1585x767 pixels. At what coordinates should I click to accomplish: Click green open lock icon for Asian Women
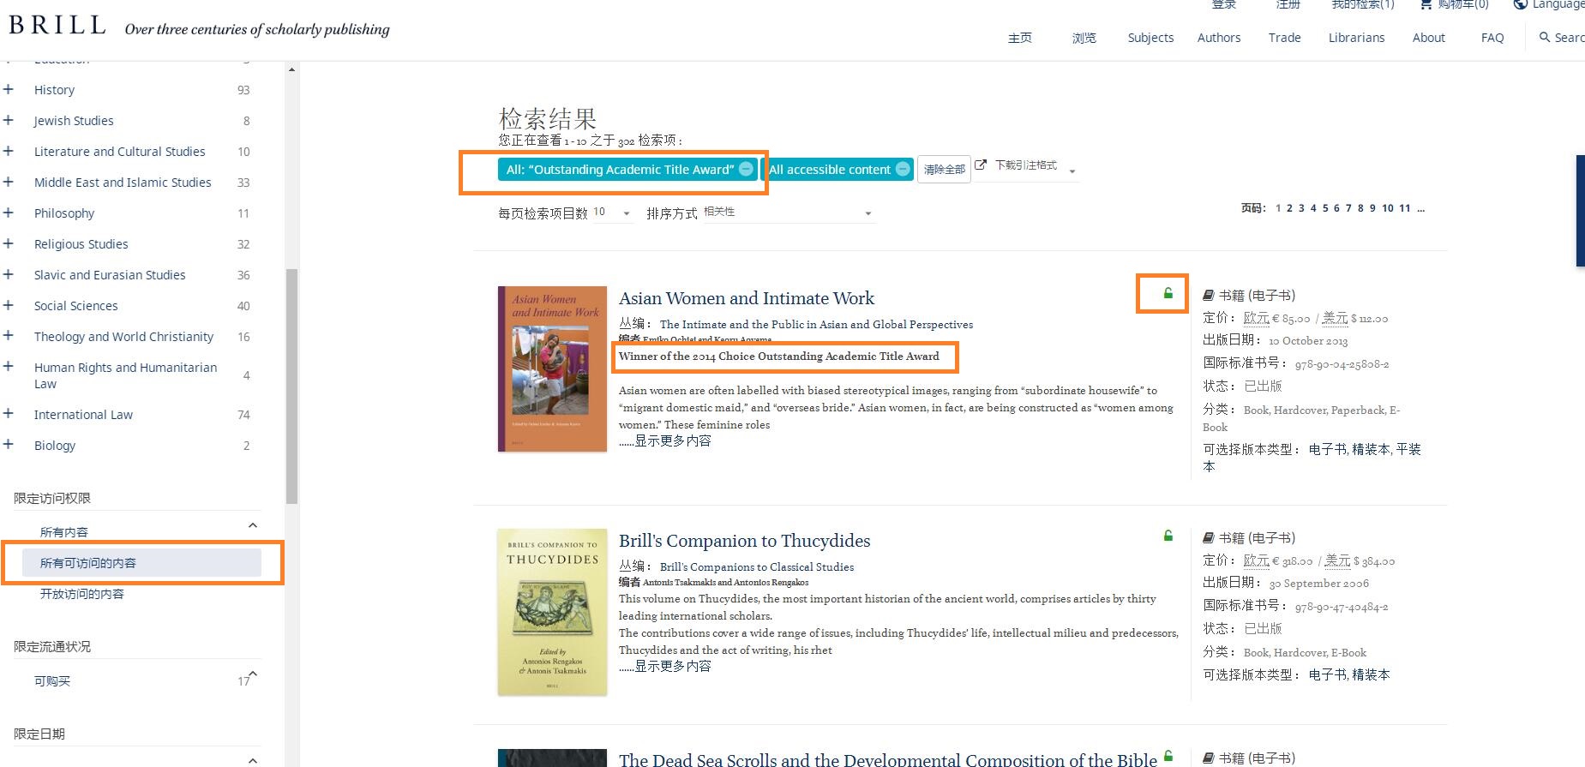1168,293
